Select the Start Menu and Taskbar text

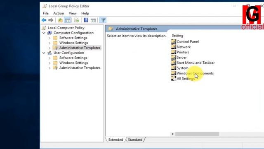(x=196, y=62)
